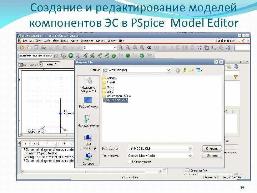This screenshot has height=193, width=257.
Task: Click the Zoom In magnifier icon
Action: 121,48
